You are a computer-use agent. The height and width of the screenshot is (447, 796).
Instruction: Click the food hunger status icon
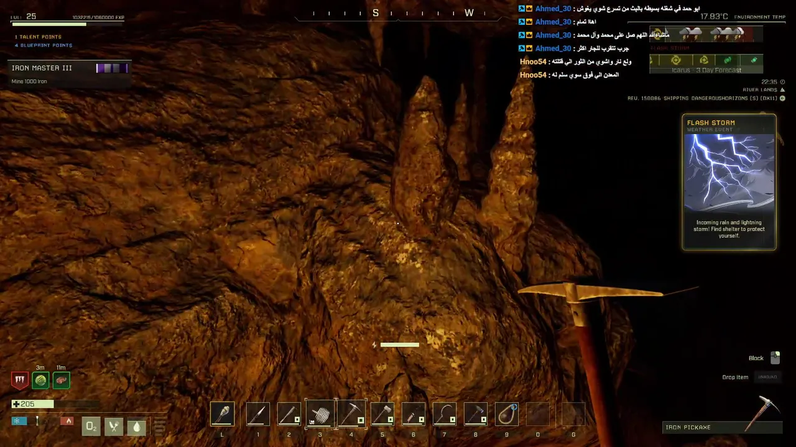pyautogui.click(x=114, y=427)
